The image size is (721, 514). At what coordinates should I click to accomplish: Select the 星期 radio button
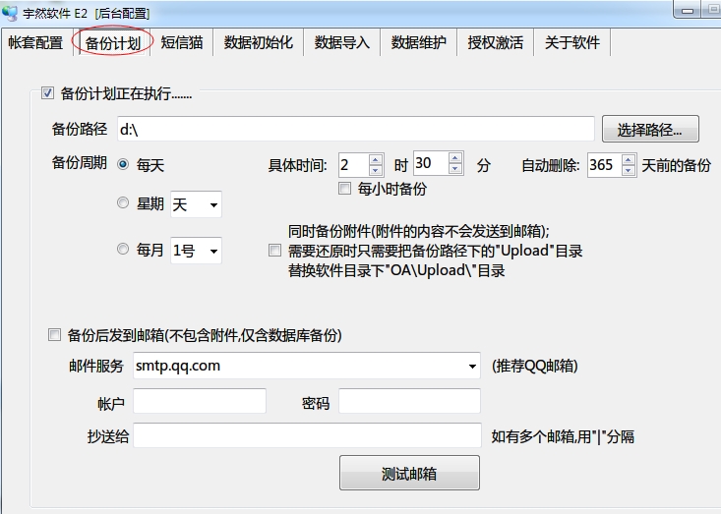pyautogui.click(x=123, y=202)
